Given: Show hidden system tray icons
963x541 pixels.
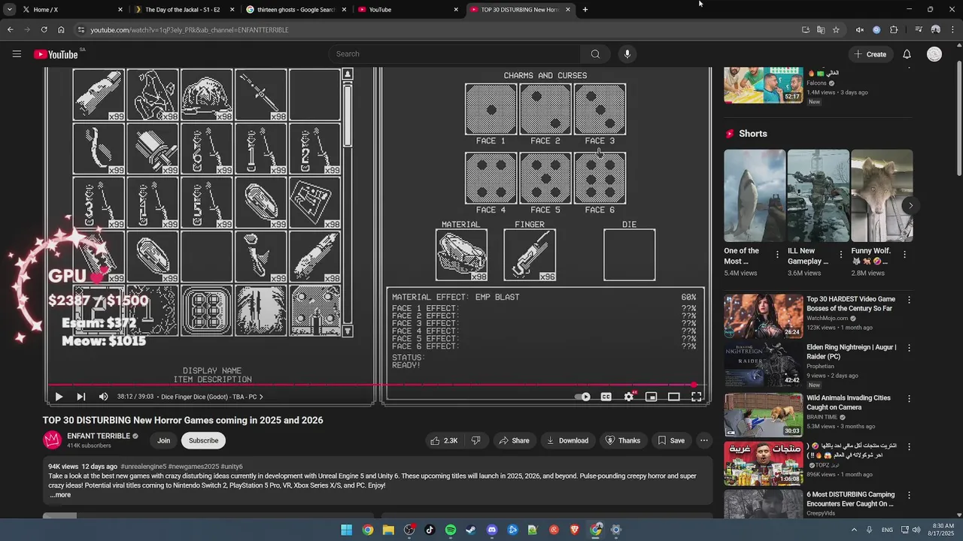Looking at the screenshot, I should (x=854, y=530).
